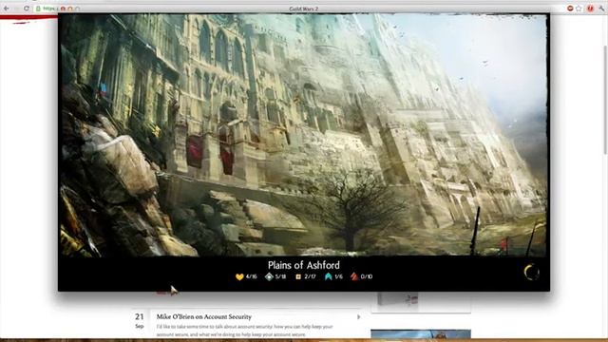The height and width of the screenshot is (342, 608).
Task: Bookmark the page with the star icon
Action: tap(579, 9)
